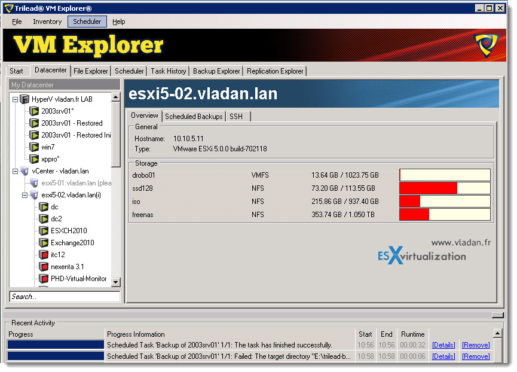
Task: Click the progress bar of failed backup task
Action: (x=56, y=356)
